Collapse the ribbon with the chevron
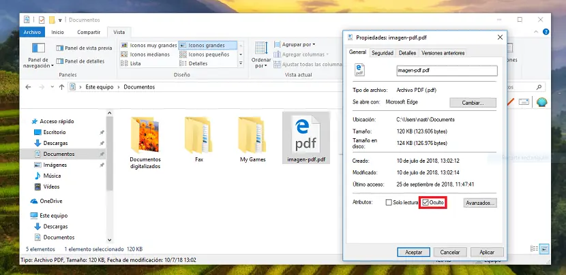The width and height of the screenshot is (566, 275). click(537, 32)
